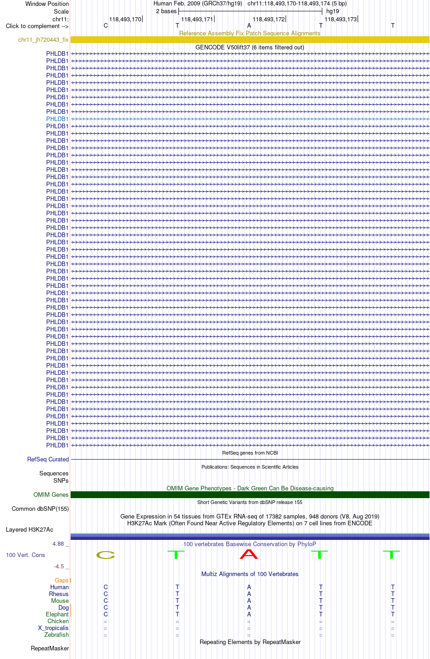Click the Zebrafish species row label
430x659 pixels.
coord(57,635)
